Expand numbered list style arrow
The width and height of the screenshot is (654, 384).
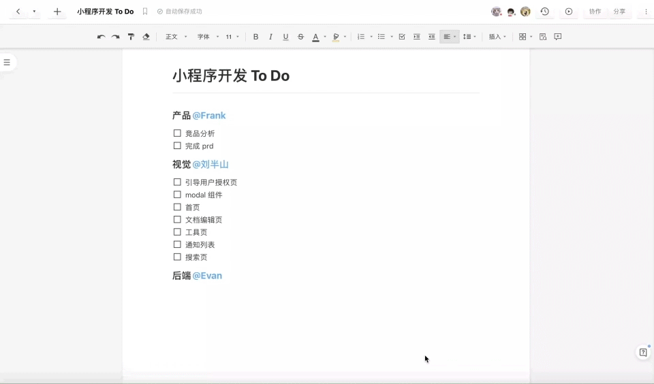(x=371, y=37)
